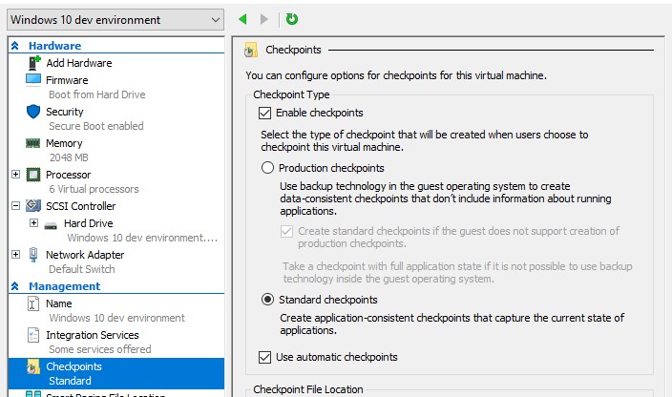
Task: Click the Add Hardware icon
Action: point(33,63)
